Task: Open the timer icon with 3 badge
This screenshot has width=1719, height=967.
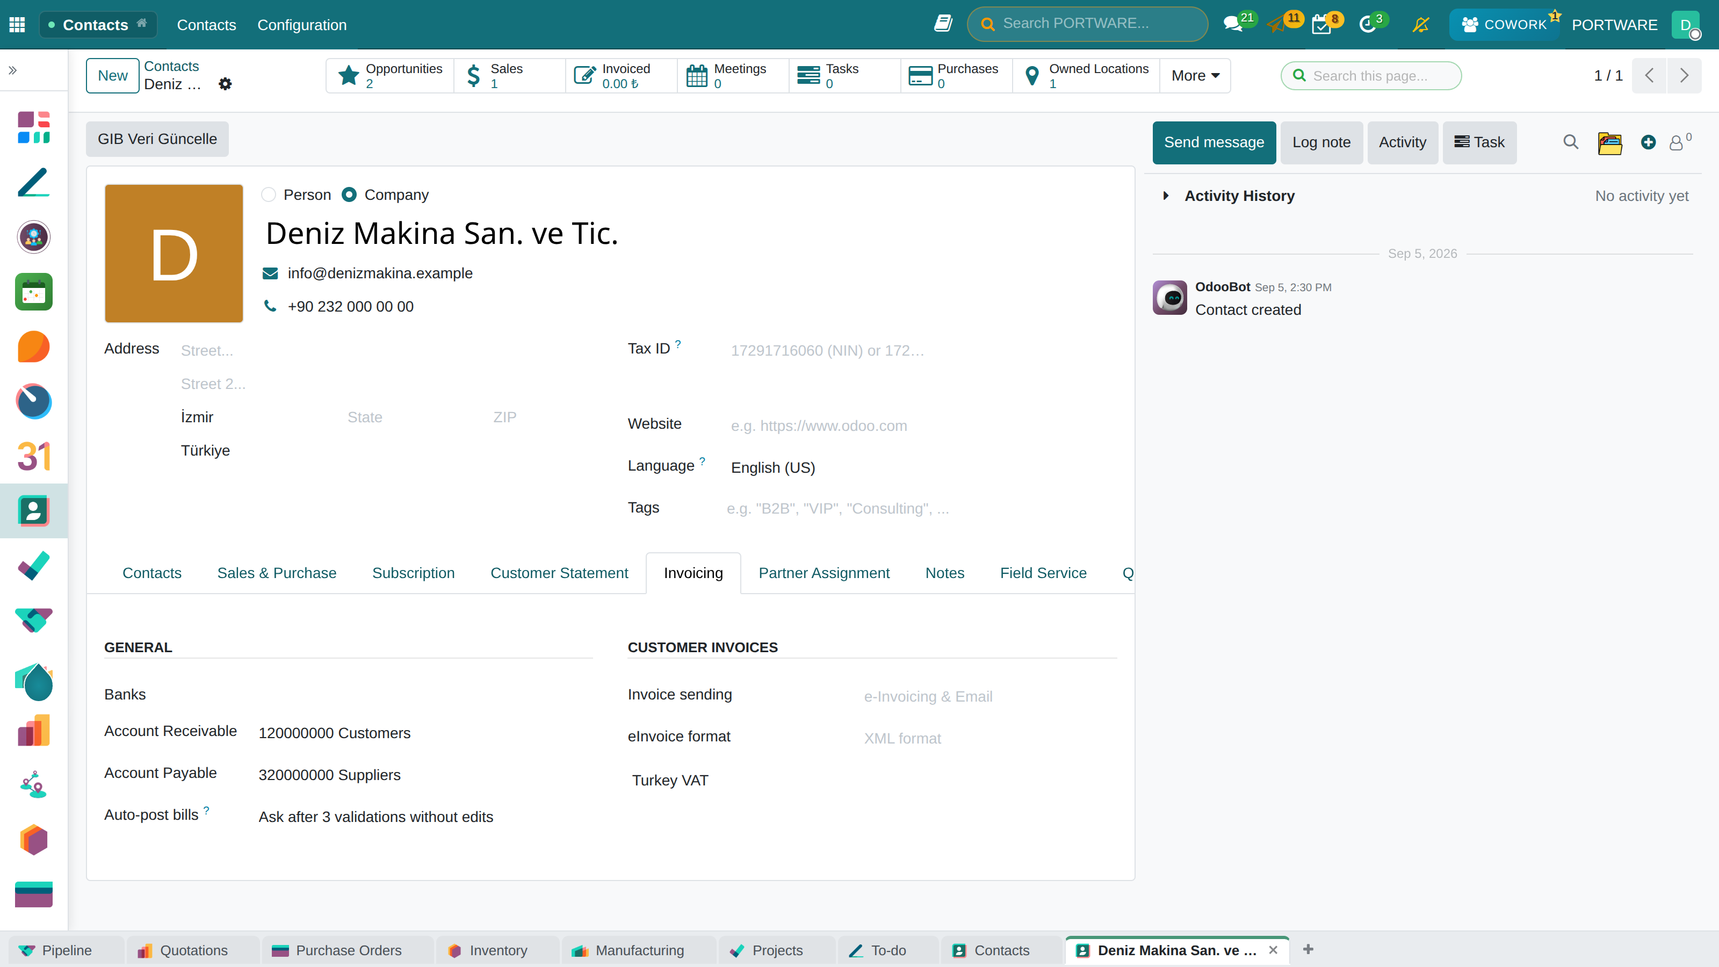Action: click(1367, 25)
